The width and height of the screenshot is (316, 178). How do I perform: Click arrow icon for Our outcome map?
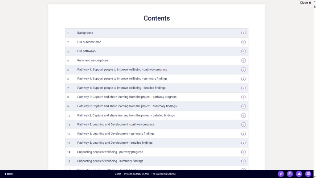(x=243, y=42)
